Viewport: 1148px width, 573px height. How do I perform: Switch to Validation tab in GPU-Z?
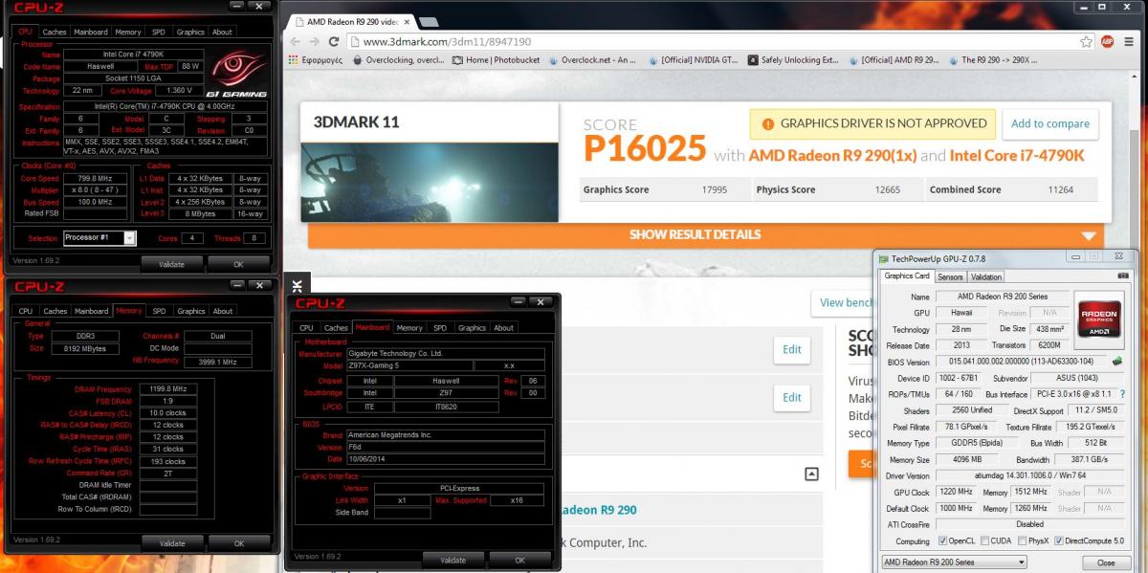[x=986, y=276]
